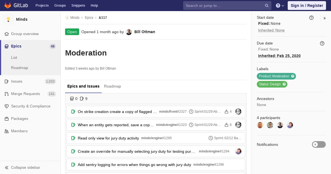
Task: Click the fourth participant avatar
Action: coord(290,125)
